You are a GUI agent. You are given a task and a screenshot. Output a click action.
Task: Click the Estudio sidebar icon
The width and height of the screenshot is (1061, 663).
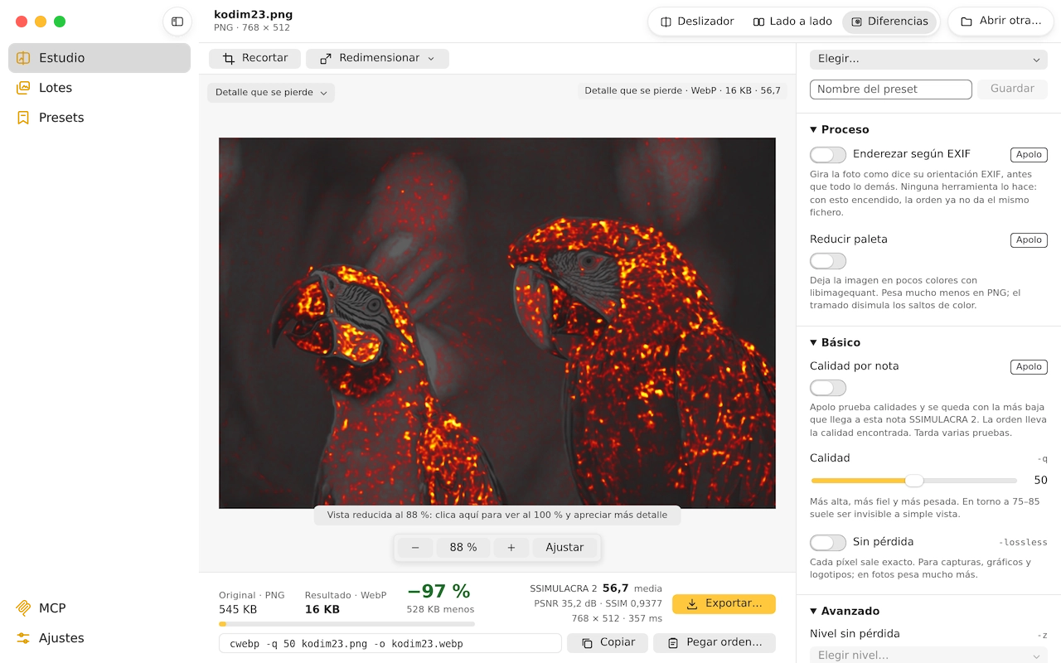coord(23,58)
